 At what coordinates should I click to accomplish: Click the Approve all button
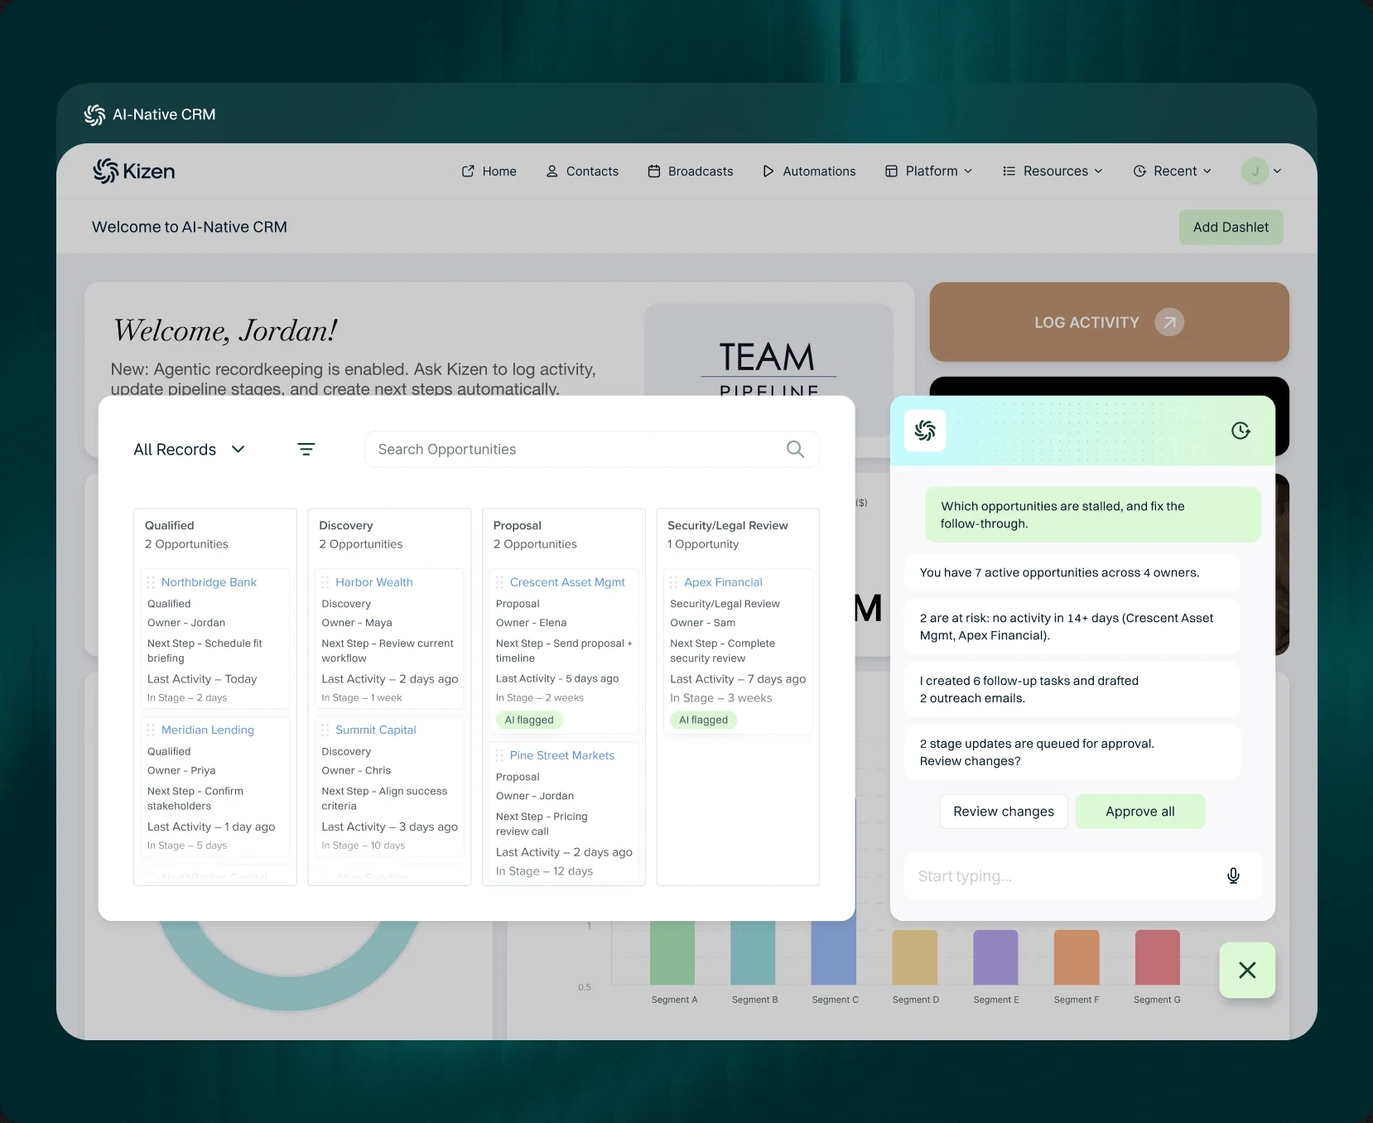(x=1139, y=812)
